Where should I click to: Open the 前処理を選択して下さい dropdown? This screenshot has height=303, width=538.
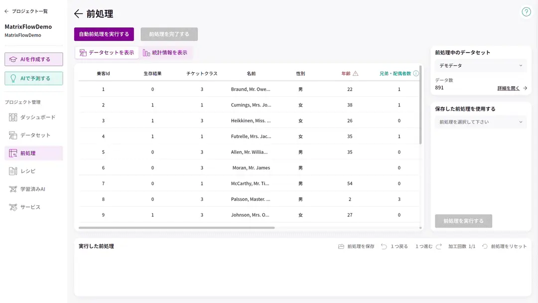pos(480,122)
